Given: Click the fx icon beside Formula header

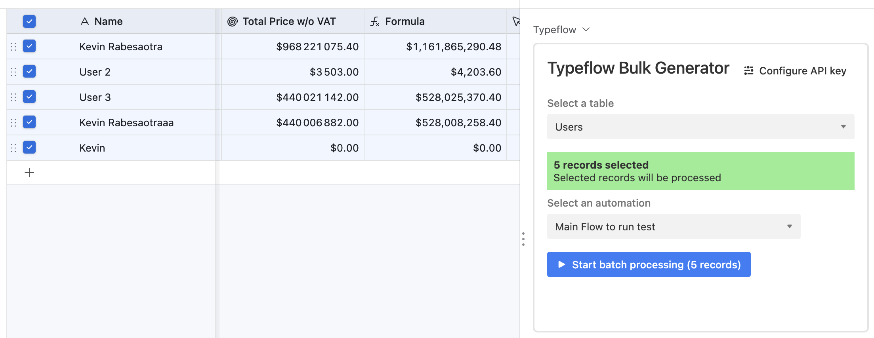Looking at the screenshot, I should tap(375, 21).
